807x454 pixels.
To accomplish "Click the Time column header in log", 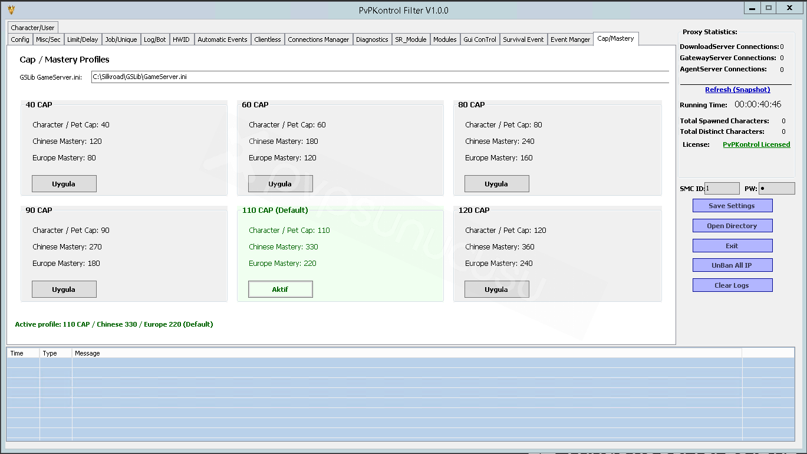I will [x=23, y=353].
